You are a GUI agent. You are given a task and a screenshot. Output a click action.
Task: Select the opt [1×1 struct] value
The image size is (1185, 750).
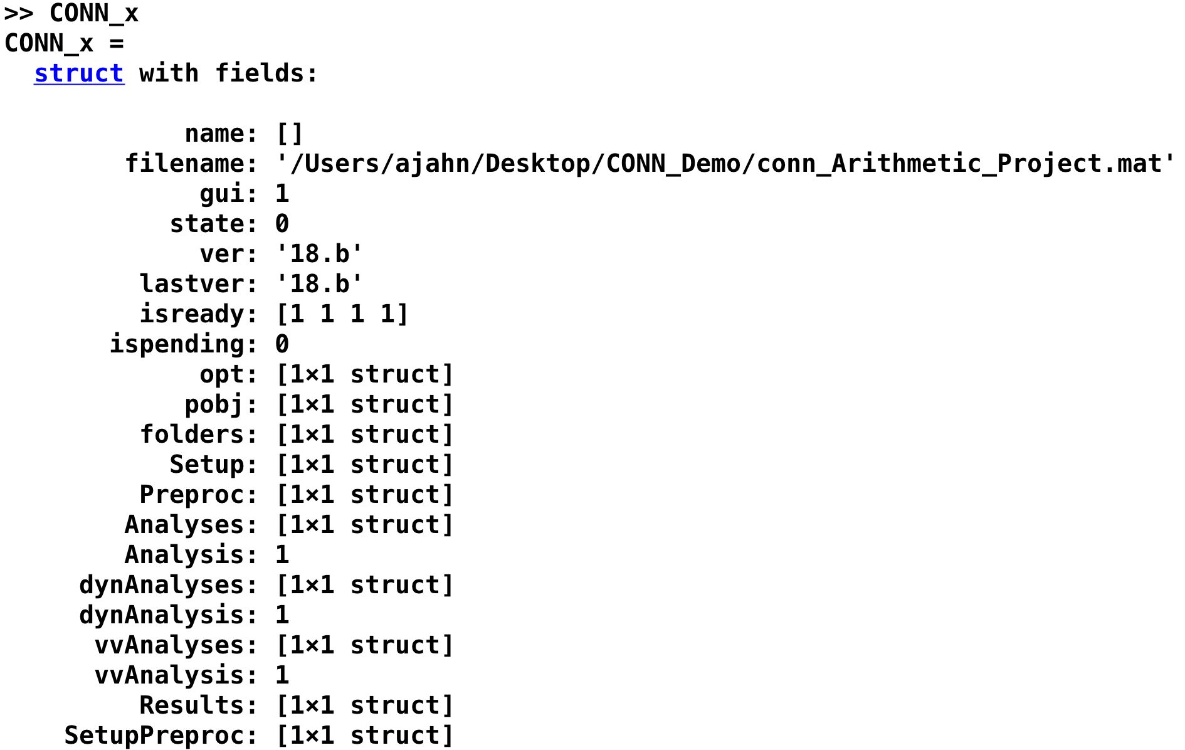pyautogui.click(x=365, y=374)
